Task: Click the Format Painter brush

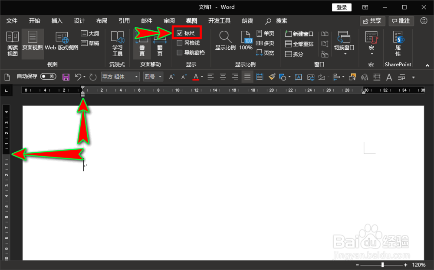Action: tap(272, 77)
